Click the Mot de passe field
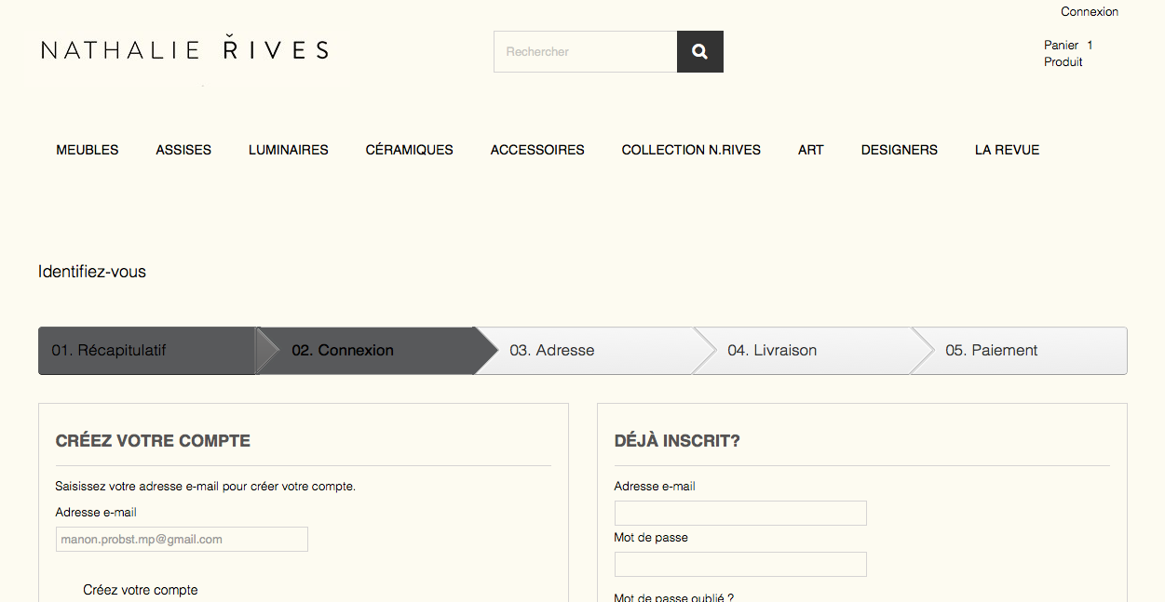This screenshot has width=1165, height=602. point(740,565)
